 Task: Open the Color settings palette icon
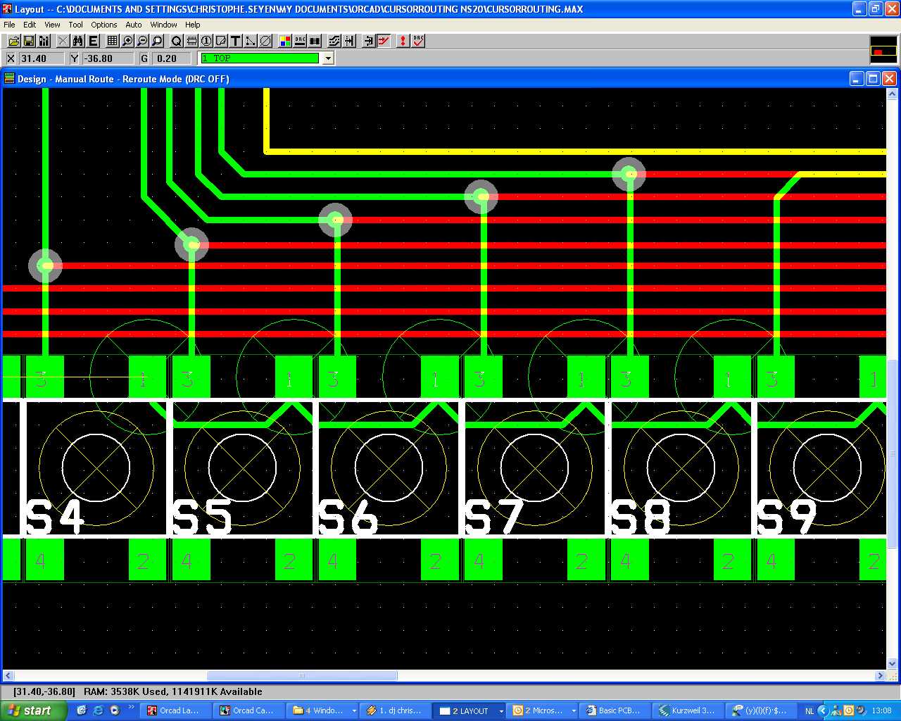click(284, 42)
